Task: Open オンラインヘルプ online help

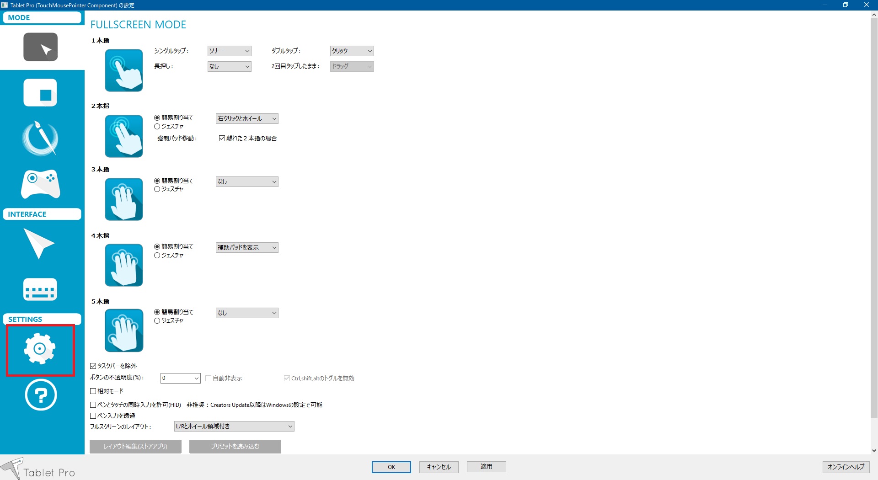Action: 846,467
